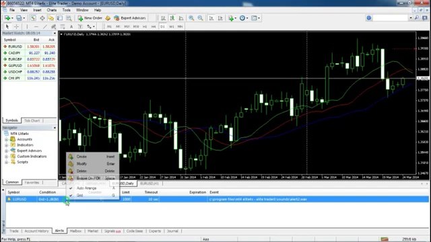Screen dimensions: 431x242
Task: Select the horizontal line drawing tool
Action: (x=36, y=27)
